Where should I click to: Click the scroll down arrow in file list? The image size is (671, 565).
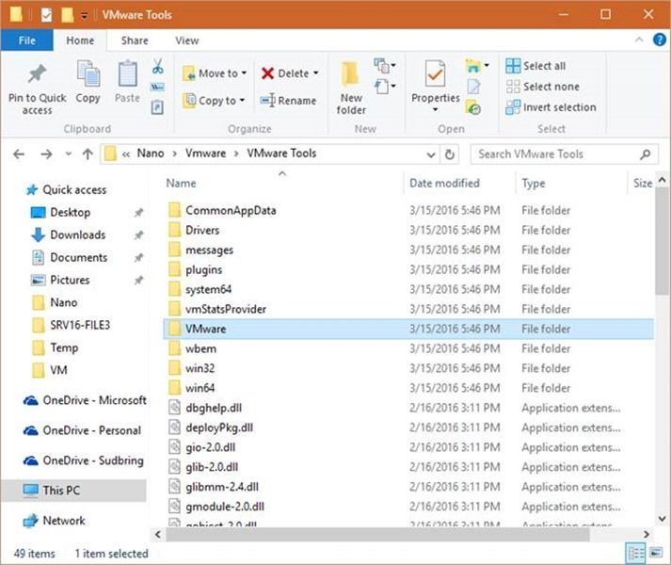(662, 519)
